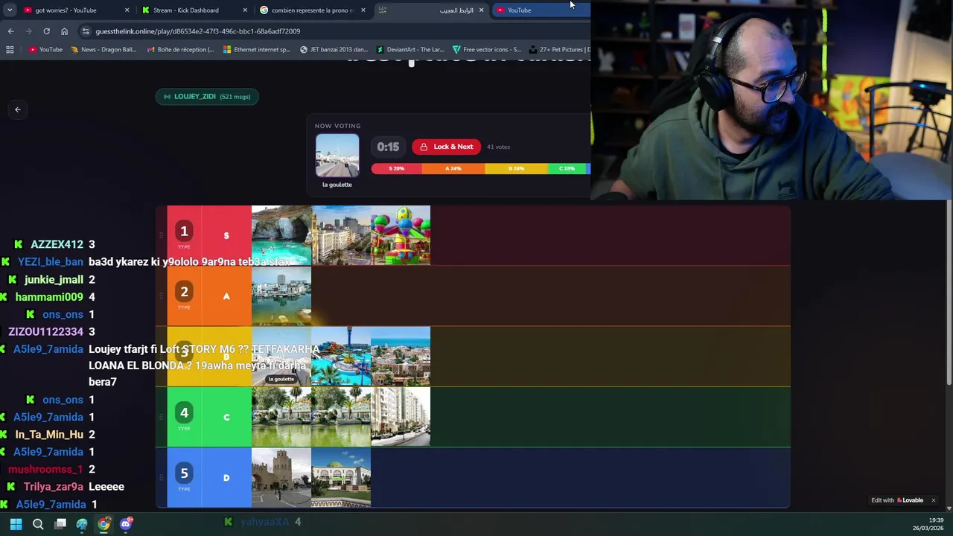953x536 pixels.
Task: Click the harbor image in A tier
Action: [281, 296]
